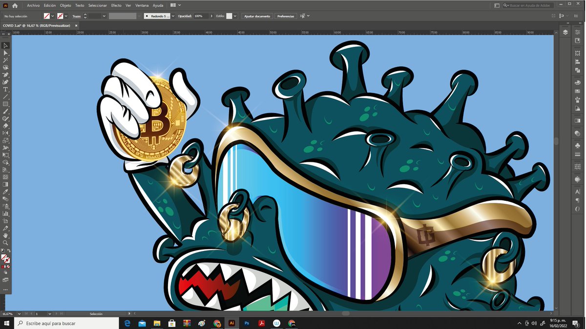Click the Illustrator Home icon
This screenshot has width=586, height=329.
tap(15, 5)
